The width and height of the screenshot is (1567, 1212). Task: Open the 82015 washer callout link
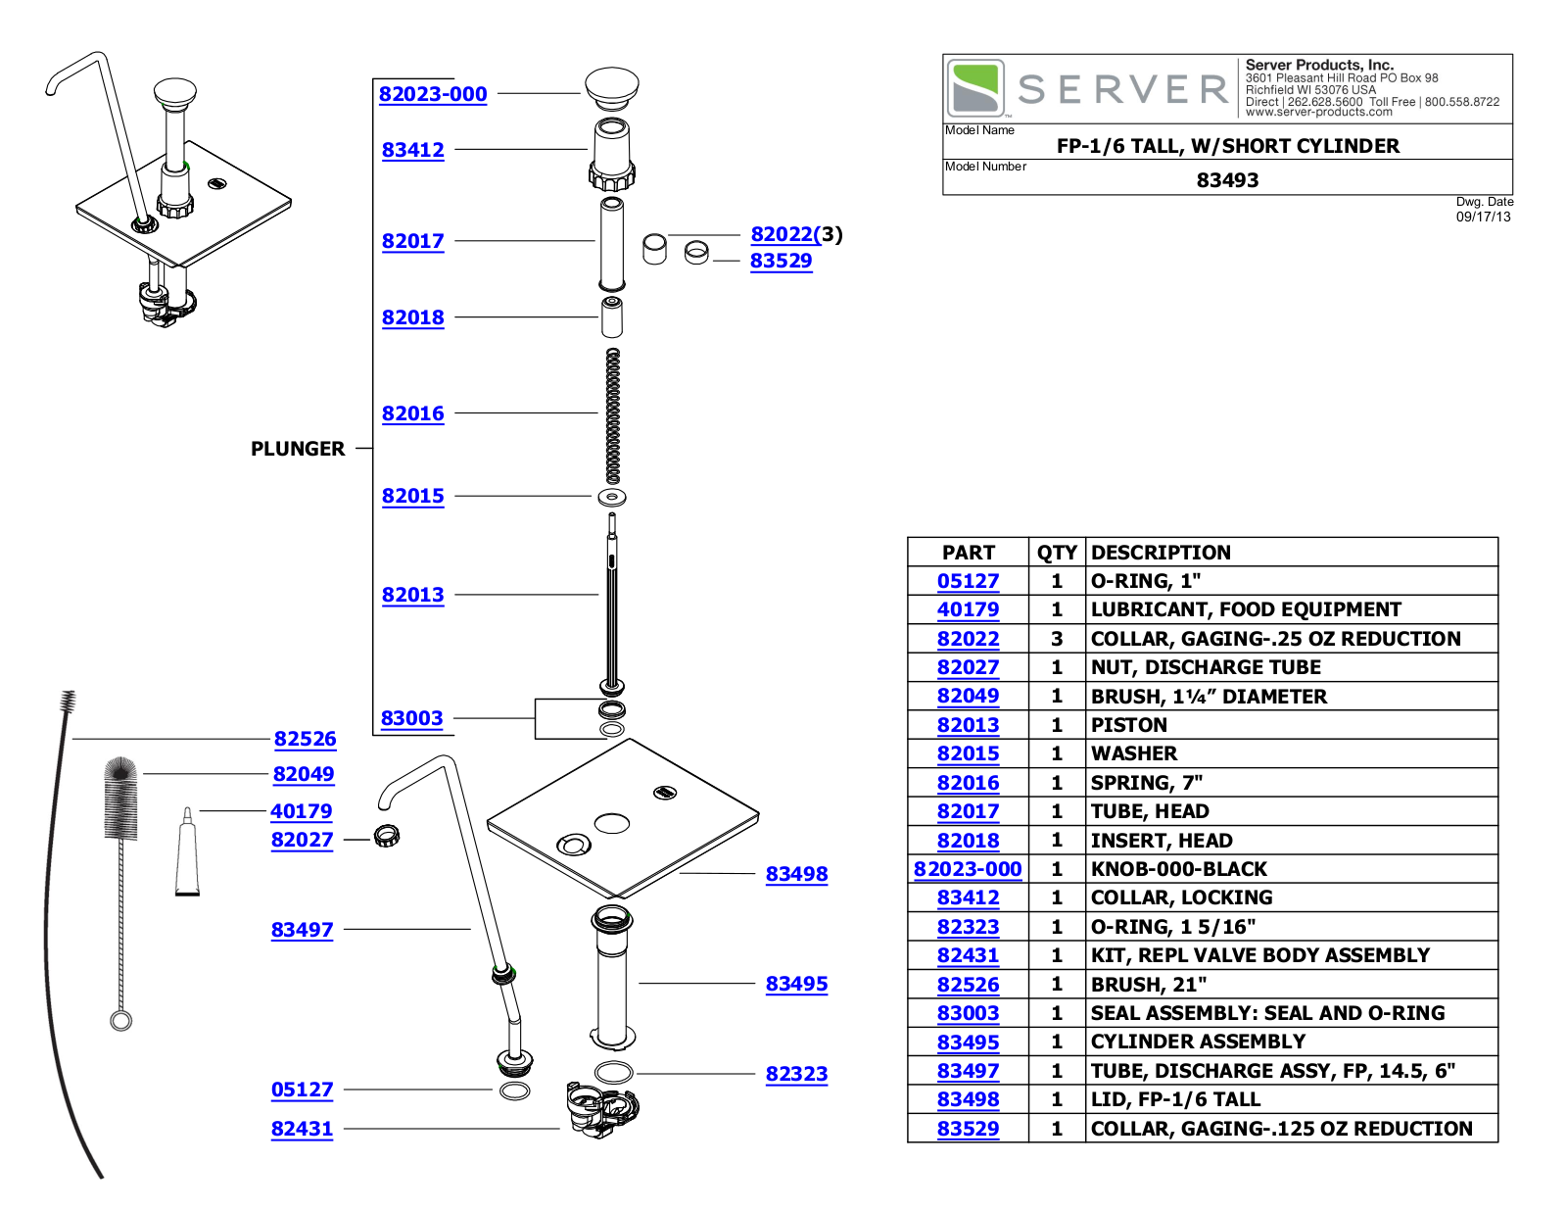tap(413, 496)
